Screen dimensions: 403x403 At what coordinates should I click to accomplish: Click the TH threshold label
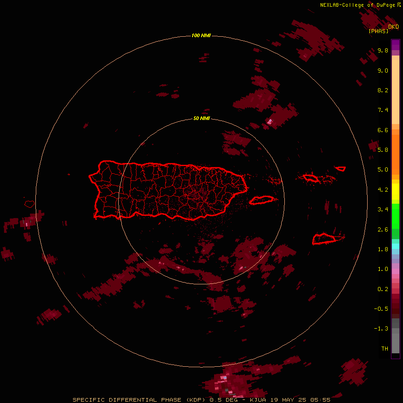385,348
